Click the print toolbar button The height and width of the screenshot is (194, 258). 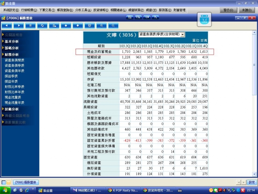(90, 26)
